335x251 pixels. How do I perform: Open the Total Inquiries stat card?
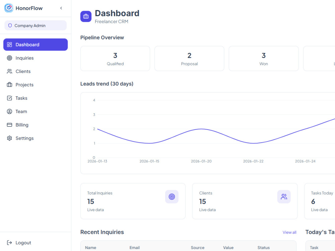pos(133,201)
